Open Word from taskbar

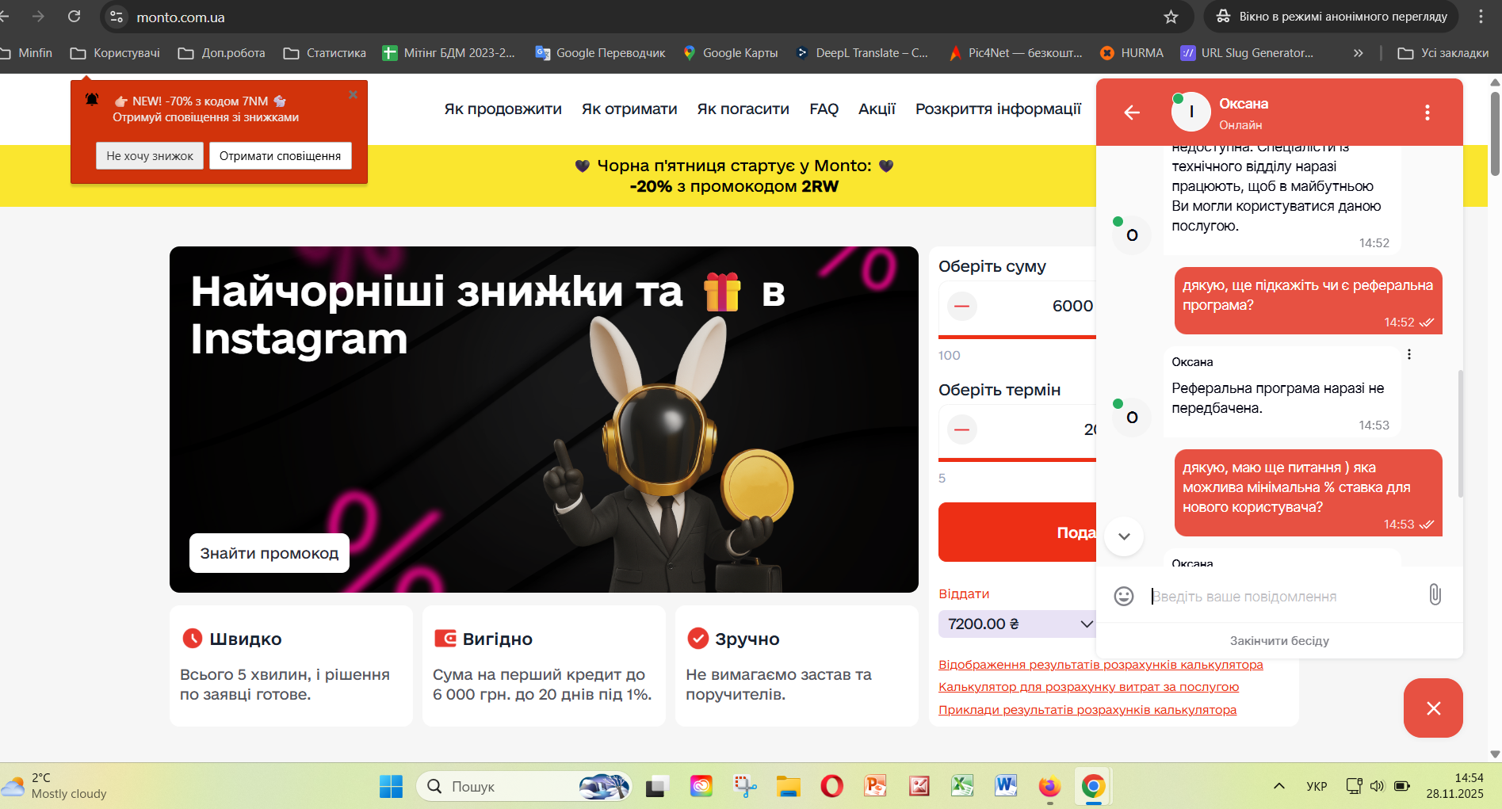point(1006,786)
